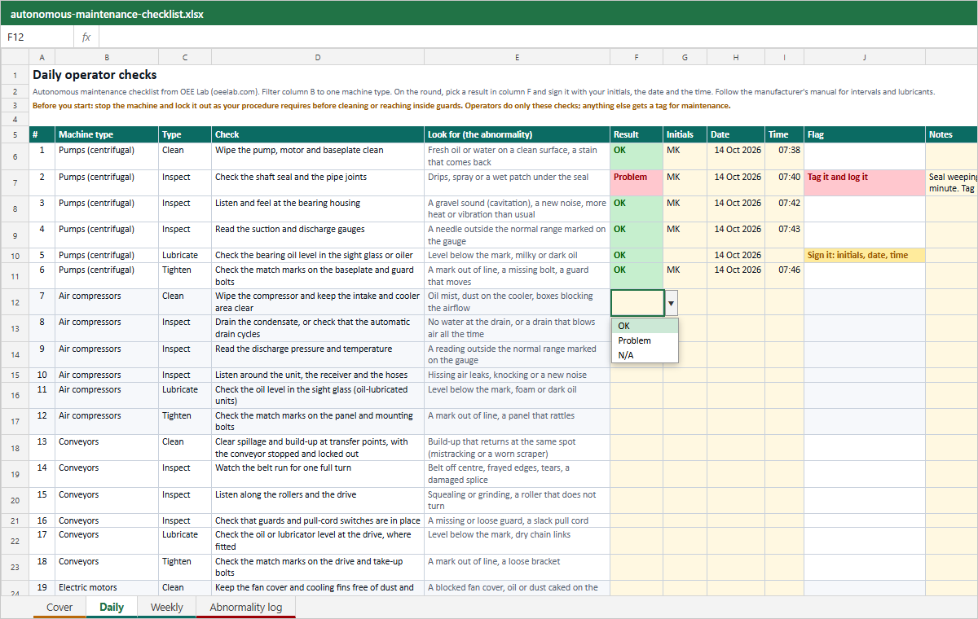Click 'Check the shaft seal and the pipe joints'
978x619 pixels.
(x=318, y=182)
